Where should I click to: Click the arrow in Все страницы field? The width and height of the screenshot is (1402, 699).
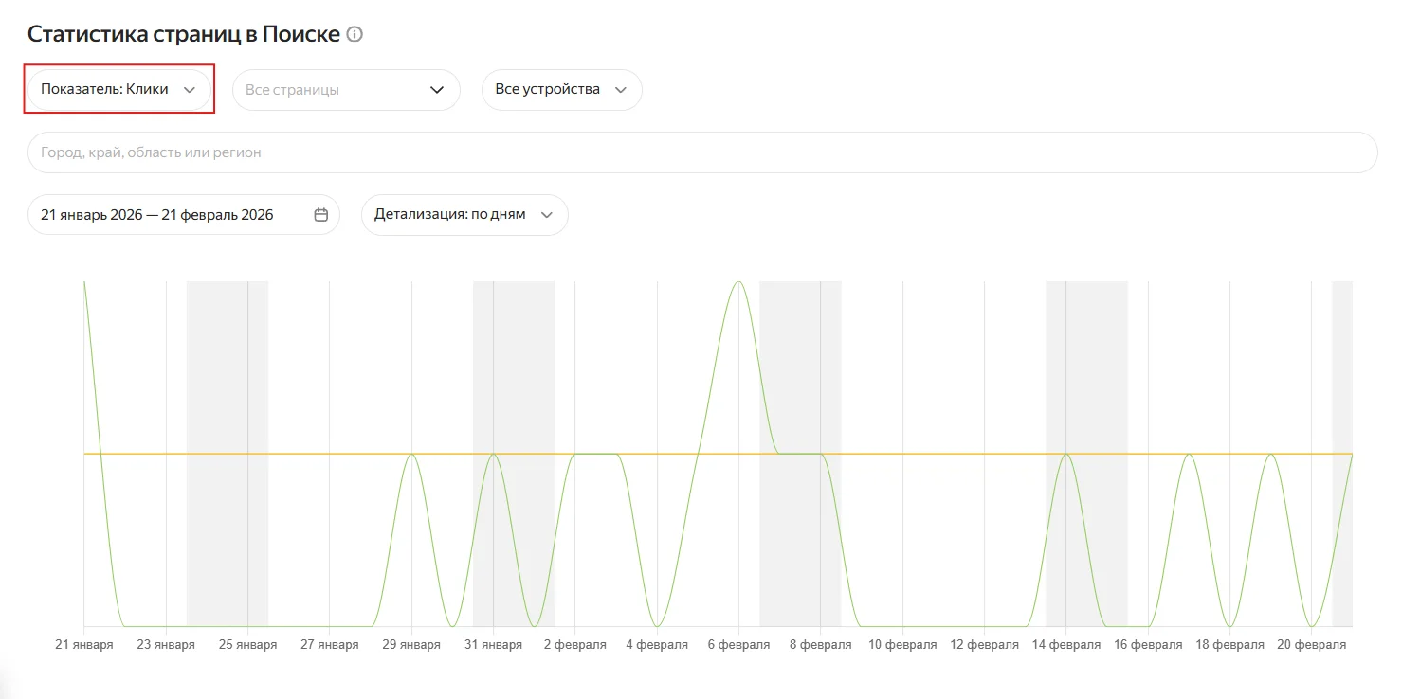(437, 90)
